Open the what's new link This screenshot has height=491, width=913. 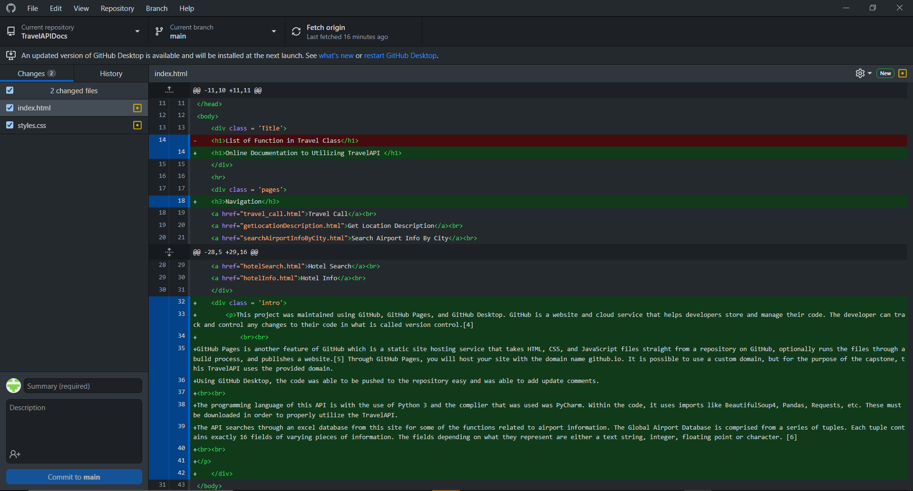[x=336, y=56]
